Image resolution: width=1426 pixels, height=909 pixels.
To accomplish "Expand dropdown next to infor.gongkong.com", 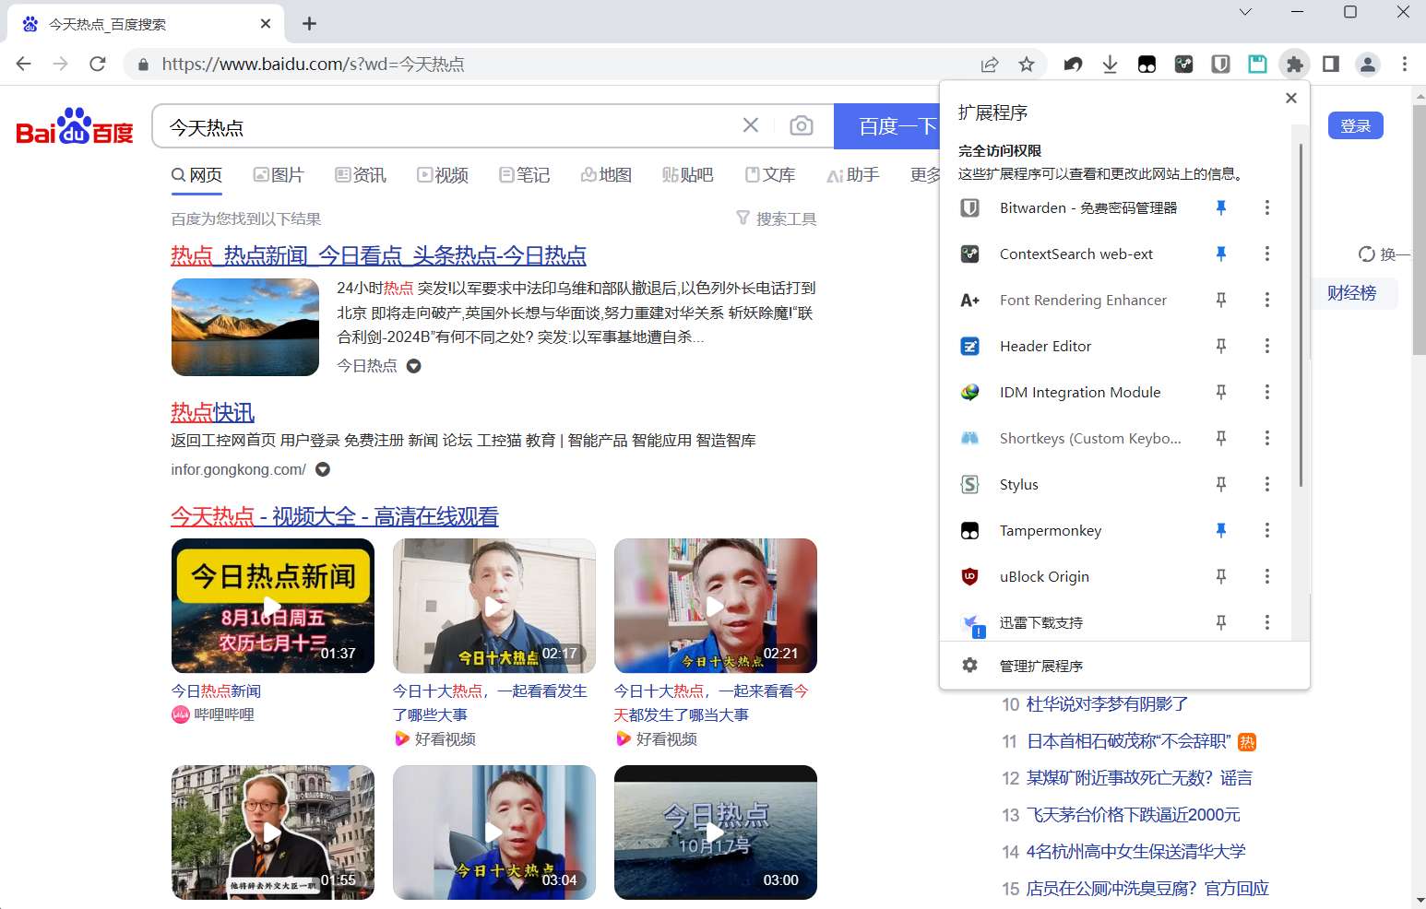I will coord(323,469).
